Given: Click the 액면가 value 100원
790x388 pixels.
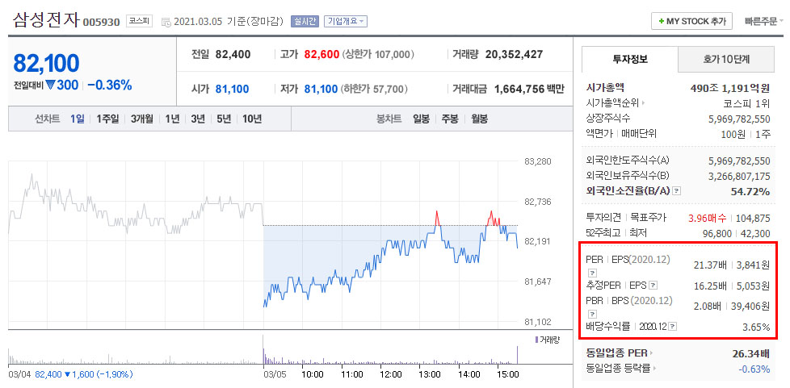Looking at the screenshot, I should pyautogui.click(x=733, y=134).
